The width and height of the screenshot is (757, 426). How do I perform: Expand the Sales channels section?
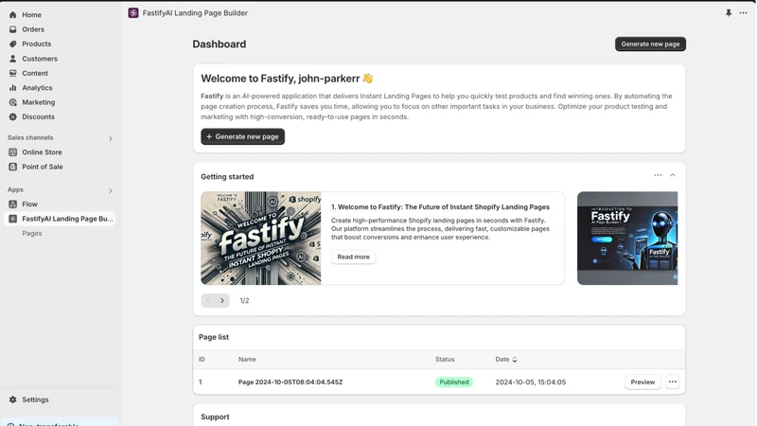111,138
